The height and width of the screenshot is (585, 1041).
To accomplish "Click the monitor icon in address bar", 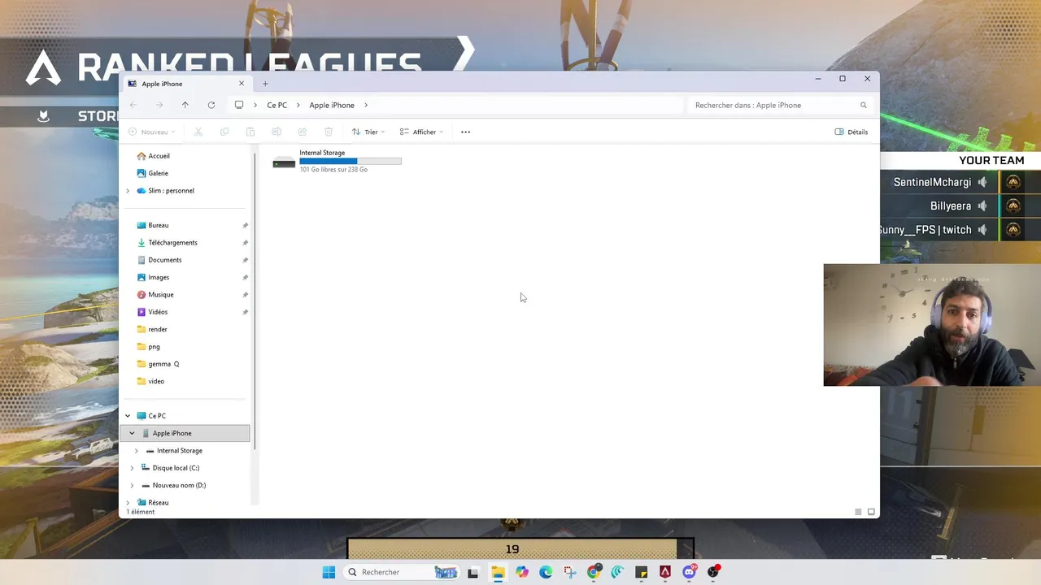I will (x=239, y=105).
